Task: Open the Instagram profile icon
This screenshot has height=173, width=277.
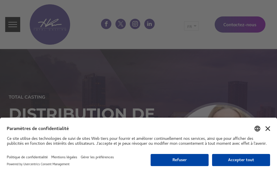Action: click(x=135, y=24)
